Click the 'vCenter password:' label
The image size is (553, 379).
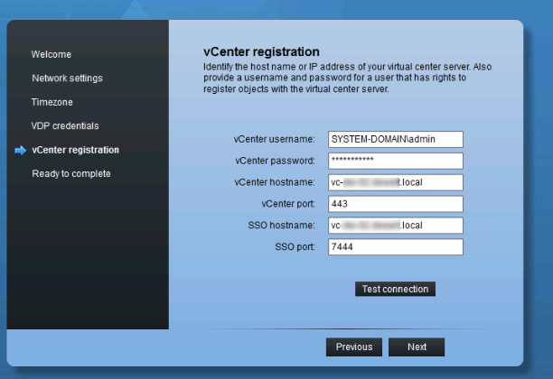275,161
